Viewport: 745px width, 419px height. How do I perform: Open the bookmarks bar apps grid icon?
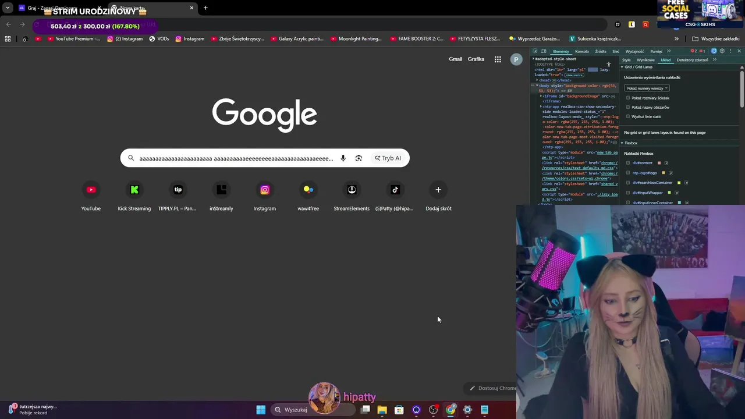(x=8, y=39)
